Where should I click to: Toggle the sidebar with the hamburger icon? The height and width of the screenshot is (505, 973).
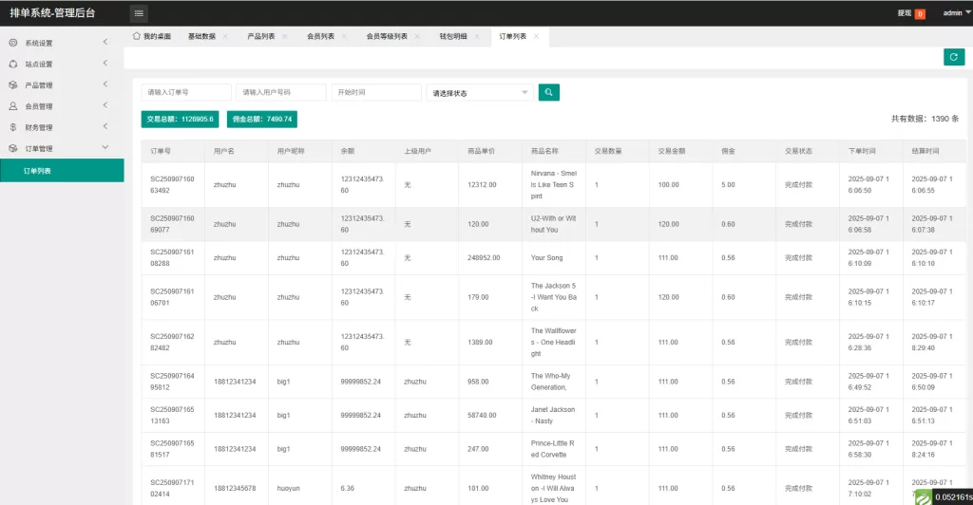point(139,13)
